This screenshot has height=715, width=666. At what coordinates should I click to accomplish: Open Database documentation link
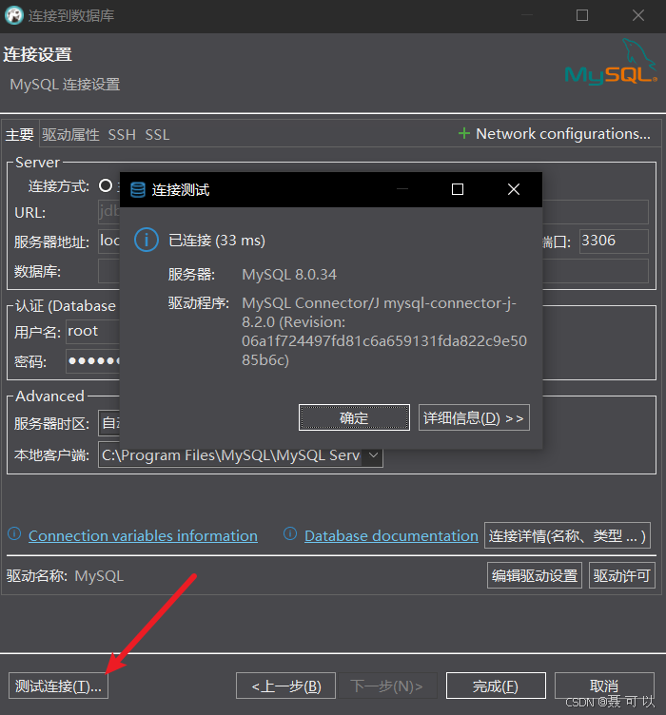(391, 535)
